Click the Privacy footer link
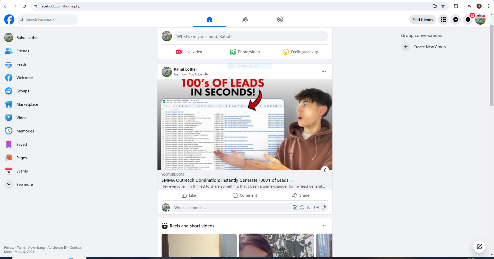Viewport: 494px width, 259px height. coord(9,247)
